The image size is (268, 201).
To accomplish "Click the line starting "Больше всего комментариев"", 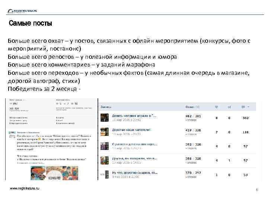I will (x=82, y=65).
